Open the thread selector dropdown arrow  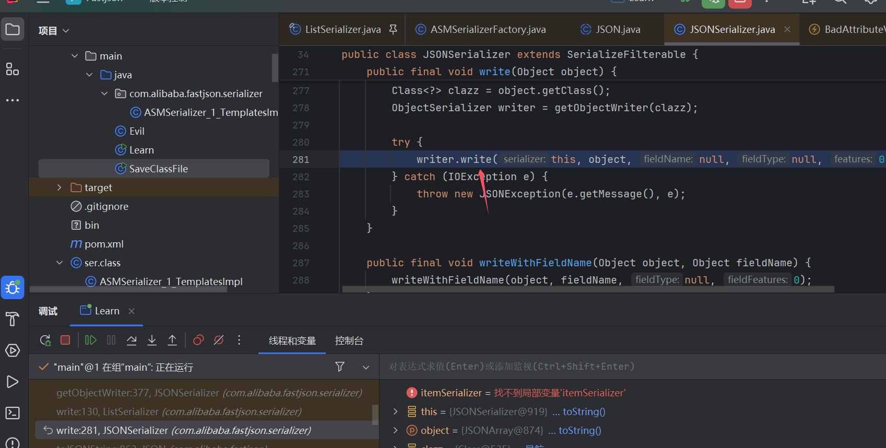(366, 367)
